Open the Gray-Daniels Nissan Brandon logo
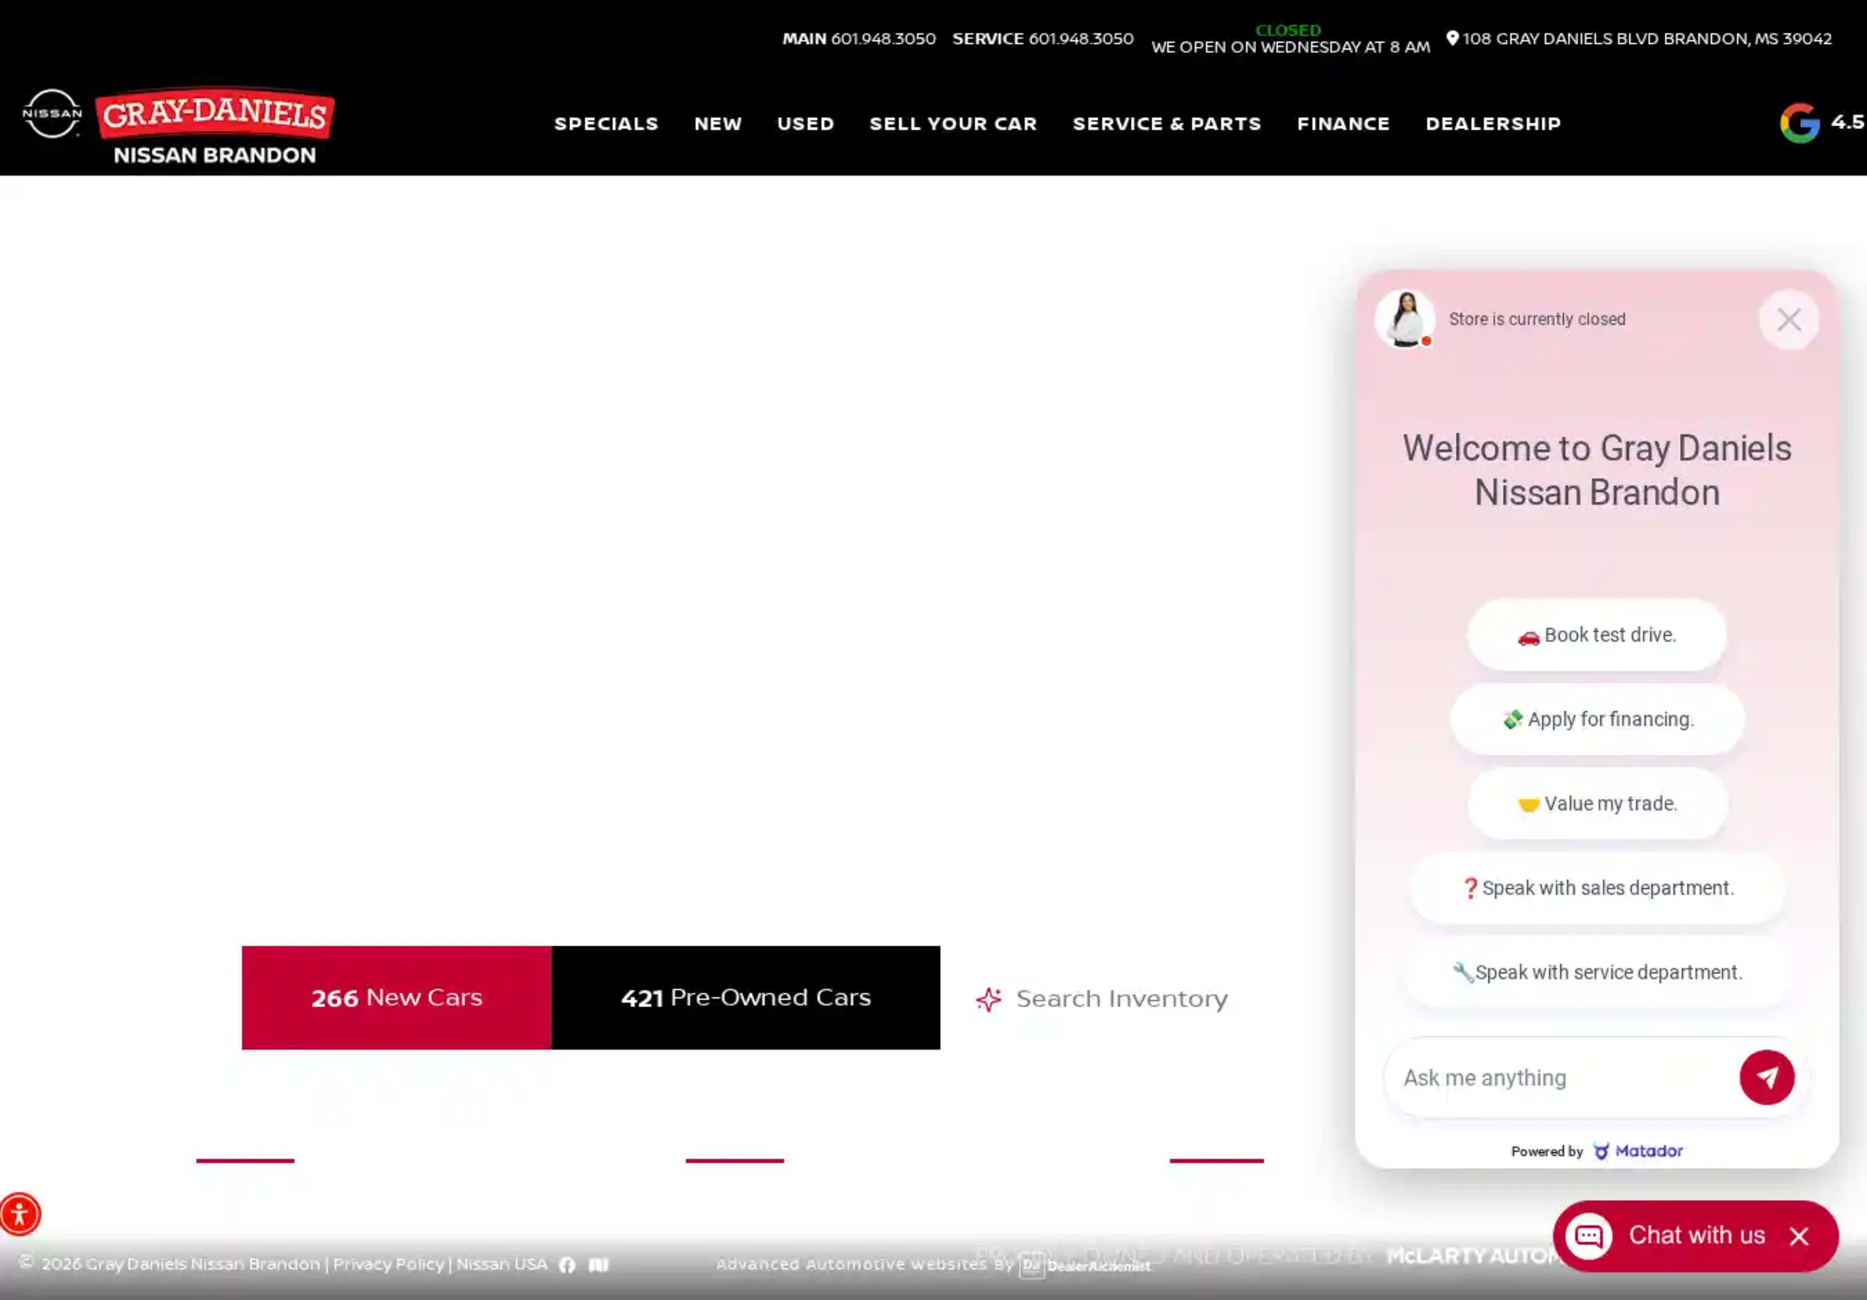 tap(215, 126)
